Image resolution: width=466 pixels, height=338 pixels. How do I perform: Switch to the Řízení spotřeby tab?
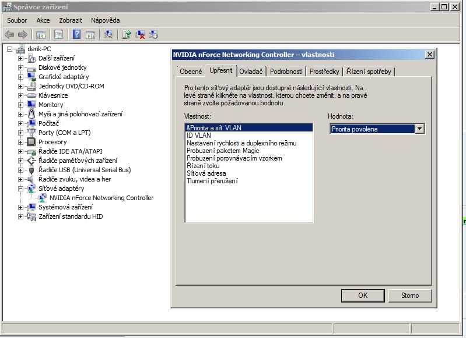[369, 72]
